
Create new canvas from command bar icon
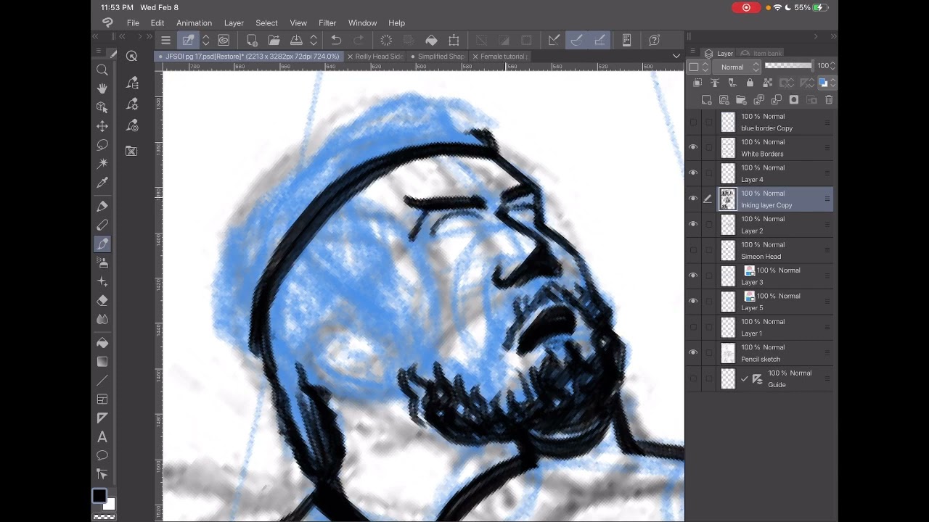click(x=252, y=41)
